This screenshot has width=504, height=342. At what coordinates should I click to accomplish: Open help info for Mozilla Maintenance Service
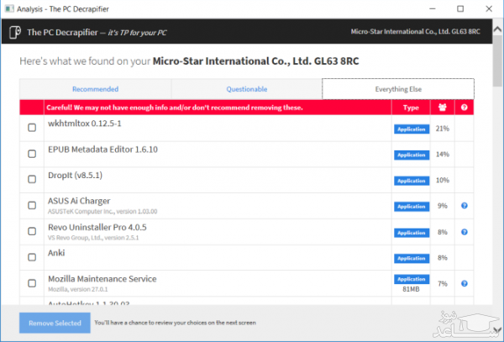click(x=465, y=283)
